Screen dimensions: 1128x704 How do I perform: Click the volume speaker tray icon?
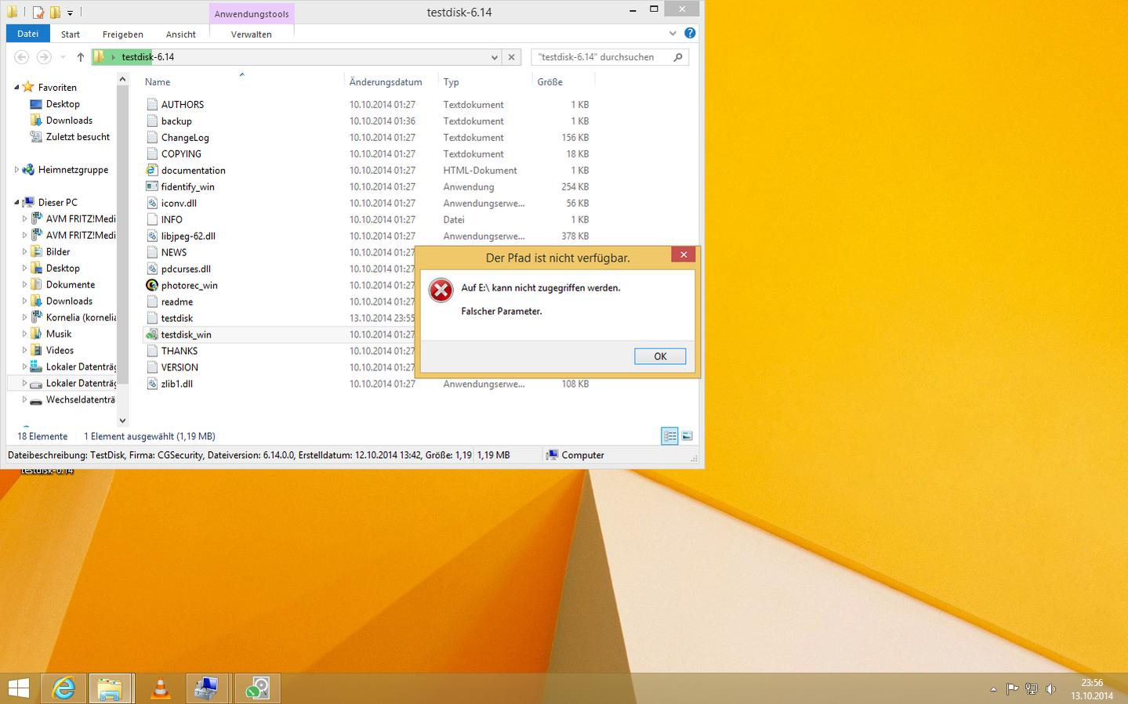1050,689
